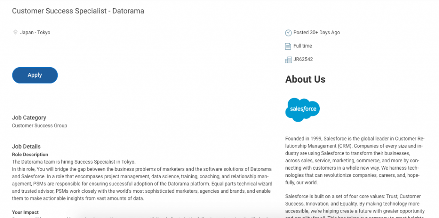Viewport: 439px width, 218px height.
Task: Click the blue Apply button
Action: pos(35,75)
